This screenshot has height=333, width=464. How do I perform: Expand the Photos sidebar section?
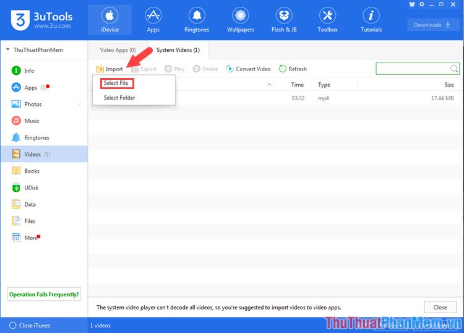[x=79, y=104]
